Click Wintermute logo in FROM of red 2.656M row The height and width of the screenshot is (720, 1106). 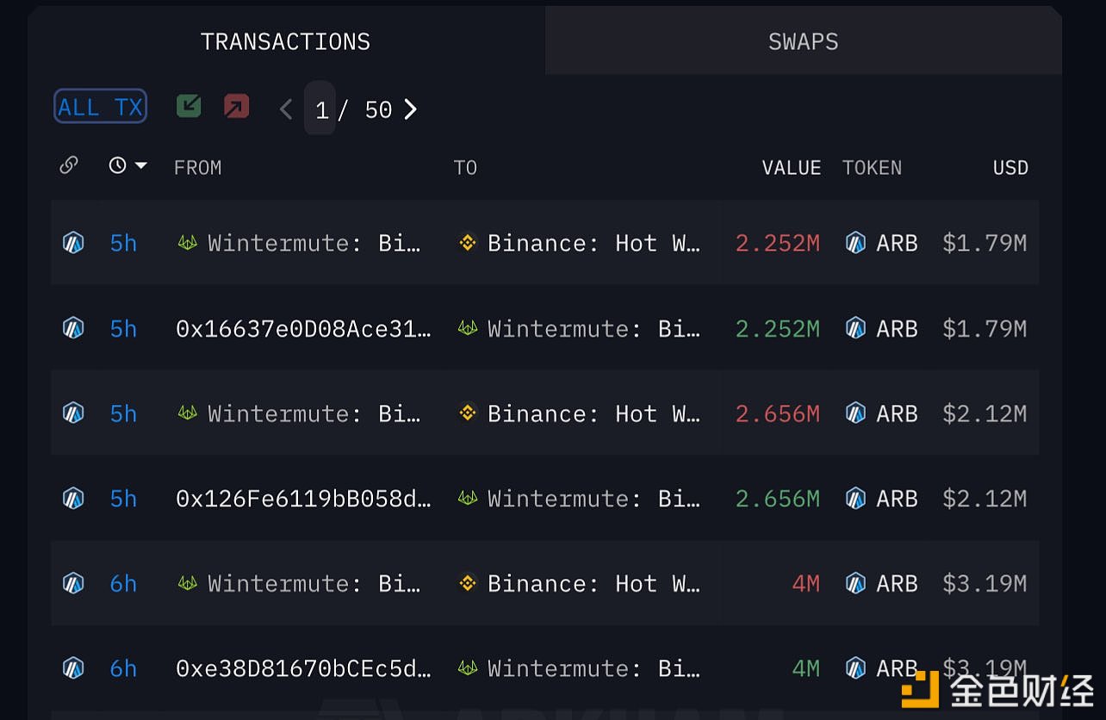coord(187,413)
